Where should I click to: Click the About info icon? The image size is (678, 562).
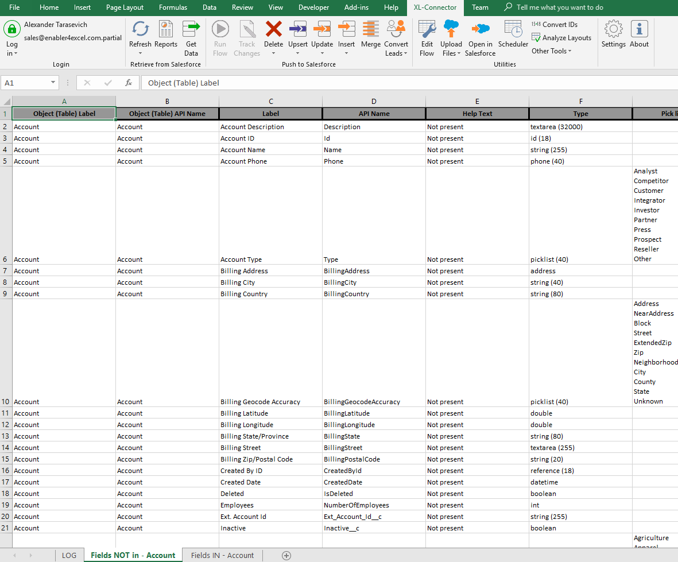pos(639,29)
